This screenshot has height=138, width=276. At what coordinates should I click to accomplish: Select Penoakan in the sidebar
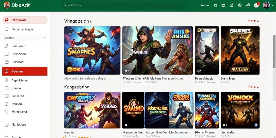[x=25, y=20]
